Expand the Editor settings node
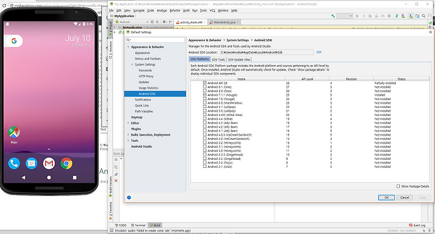 128,123
